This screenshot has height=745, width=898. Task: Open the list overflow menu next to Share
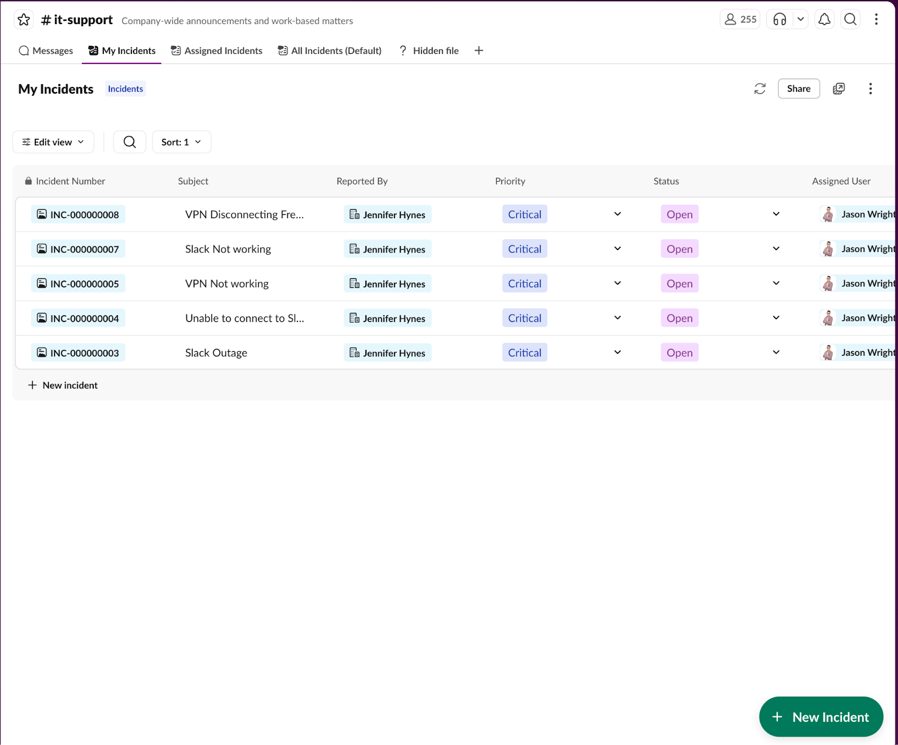point(870,89)
